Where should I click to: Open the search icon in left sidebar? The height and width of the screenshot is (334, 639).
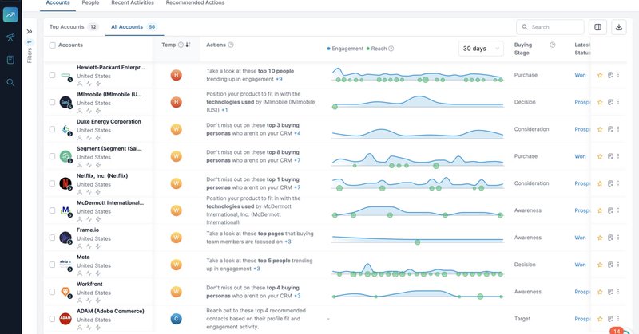10,82
